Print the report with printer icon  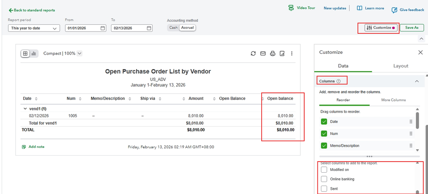272,54
